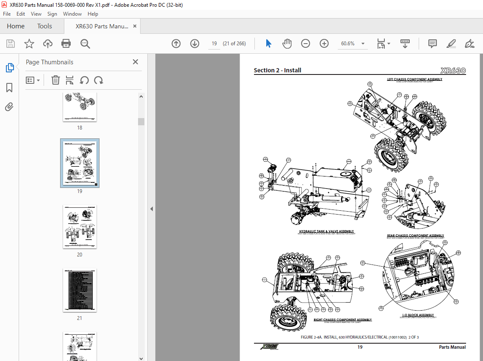This screenshot has width=483, height=361.
Task: Open the Window menu
Action: click(x=72, y=14)
